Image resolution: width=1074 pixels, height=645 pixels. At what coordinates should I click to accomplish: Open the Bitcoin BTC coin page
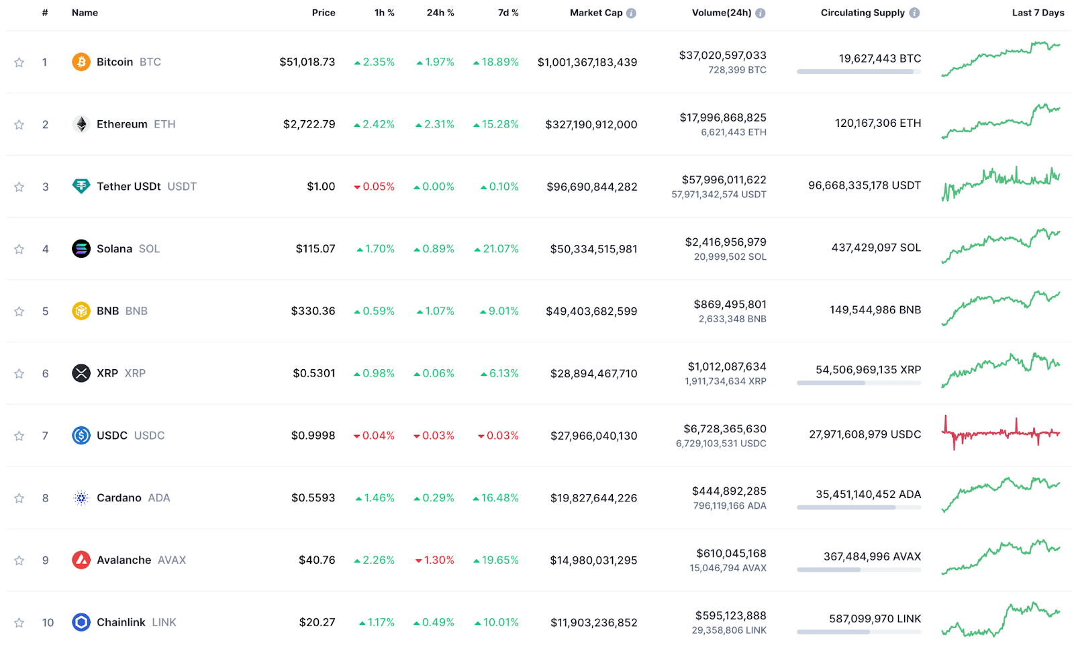(x=129, y=62)
